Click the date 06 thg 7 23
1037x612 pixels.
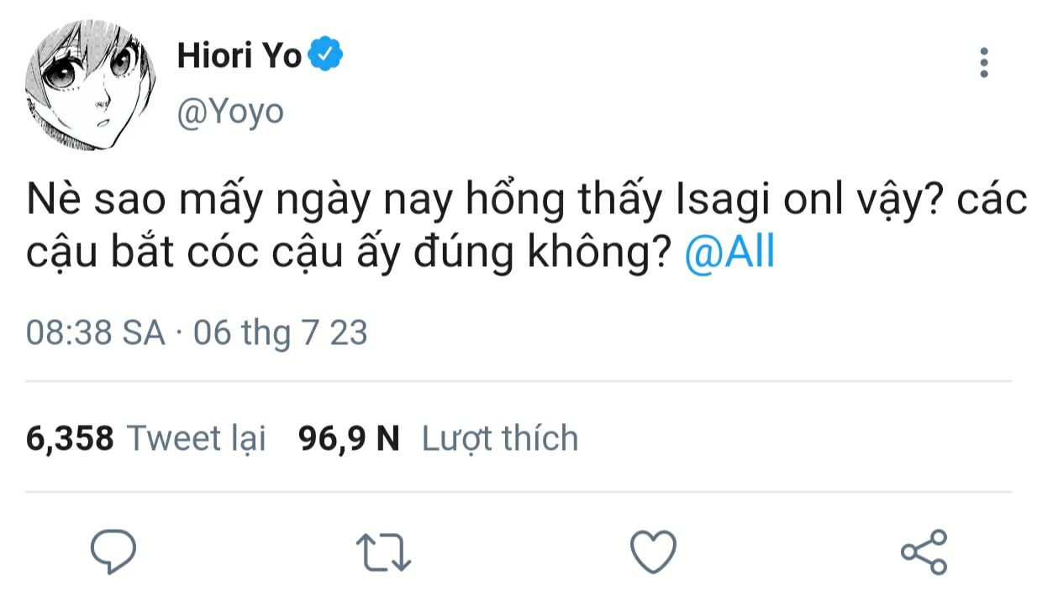(281, 333)
